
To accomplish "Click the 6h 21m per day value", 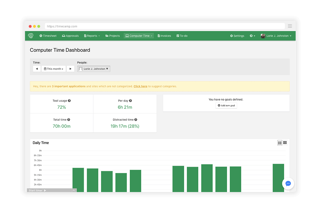I will (x=125, y=107).
